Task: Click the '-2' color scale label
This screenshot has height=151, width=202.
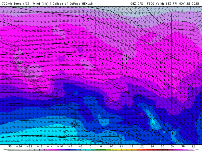Action: (81, 146)
